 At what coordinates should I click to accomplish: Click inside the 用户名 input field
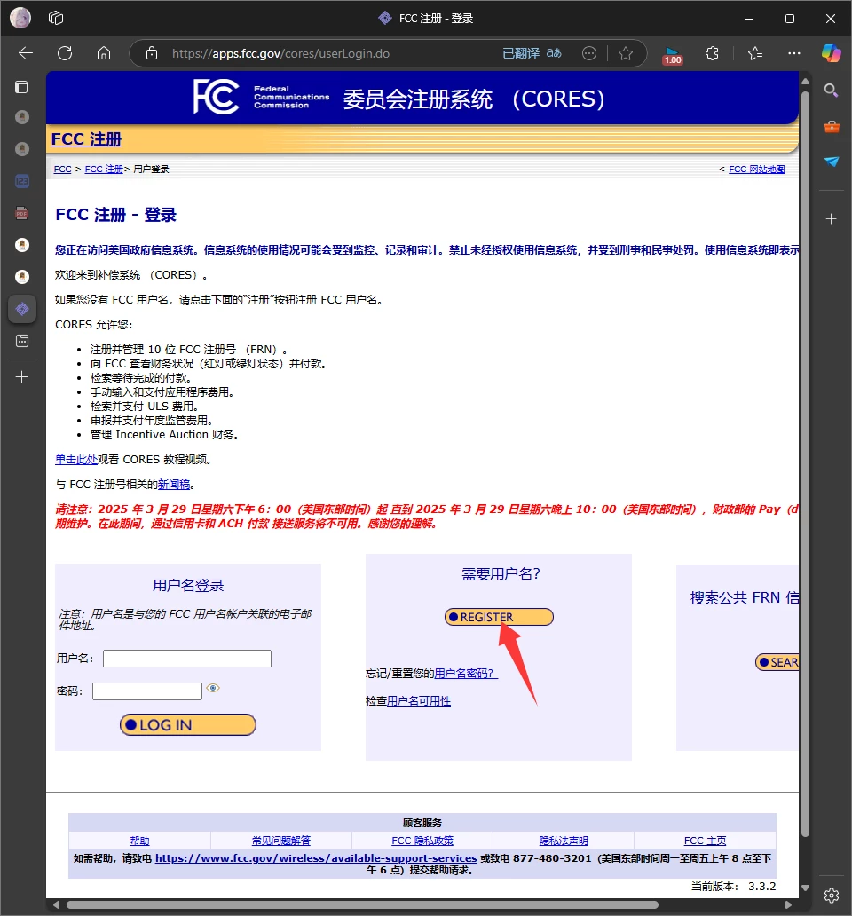[x=186, y=658]
